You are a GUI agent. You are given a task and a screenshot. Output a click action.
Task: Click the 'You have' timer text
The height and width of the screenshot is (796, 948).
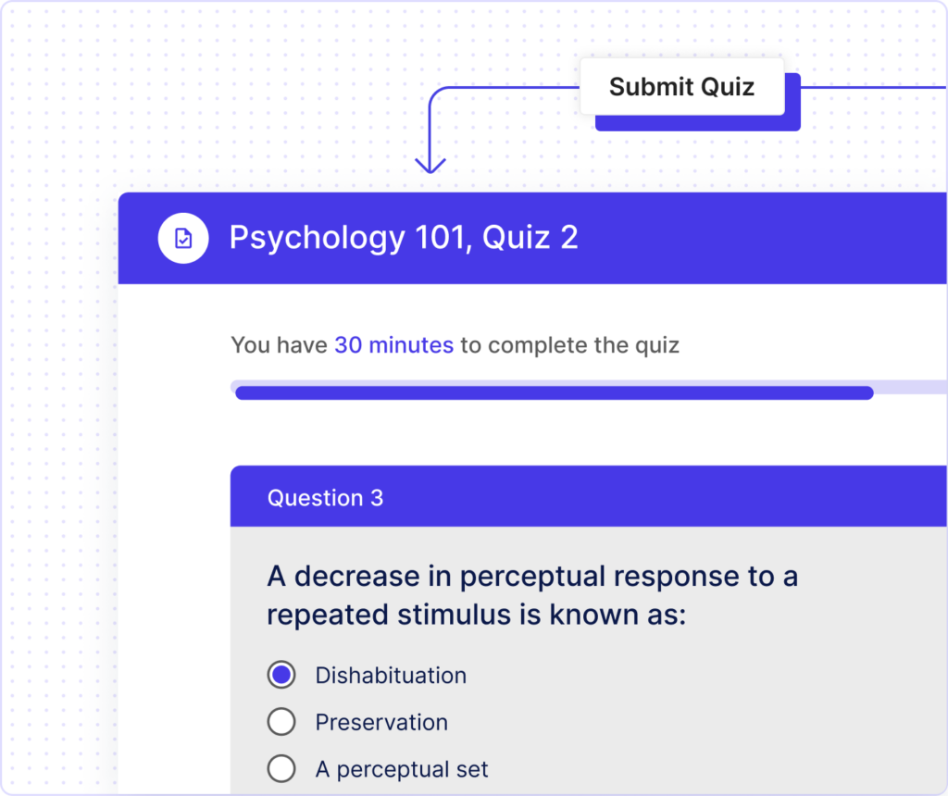(x=279, y=345)
